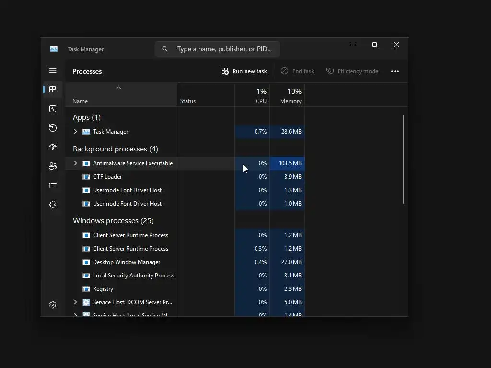This screenshot has height=368, width=491.
Task: Select the Processes page icon in sidebar
Action: tap(53, 90)
